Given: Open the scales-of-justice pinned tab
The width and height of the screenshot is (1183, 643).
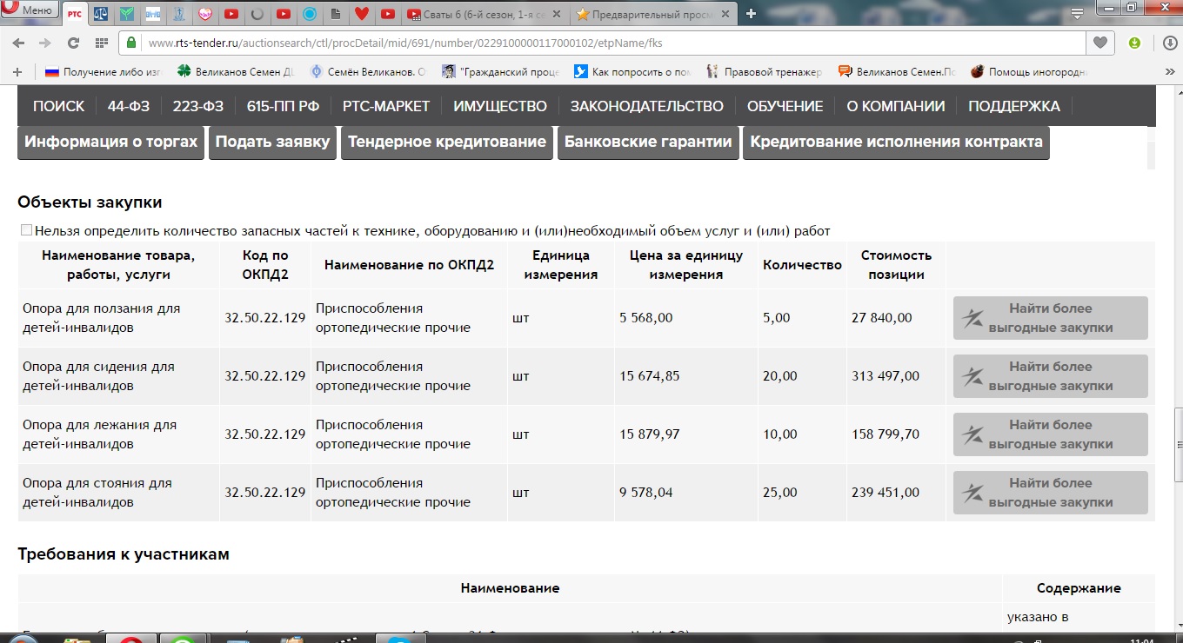Looking at the screenshot, I should pyautogui.click(x=102, y=14).
